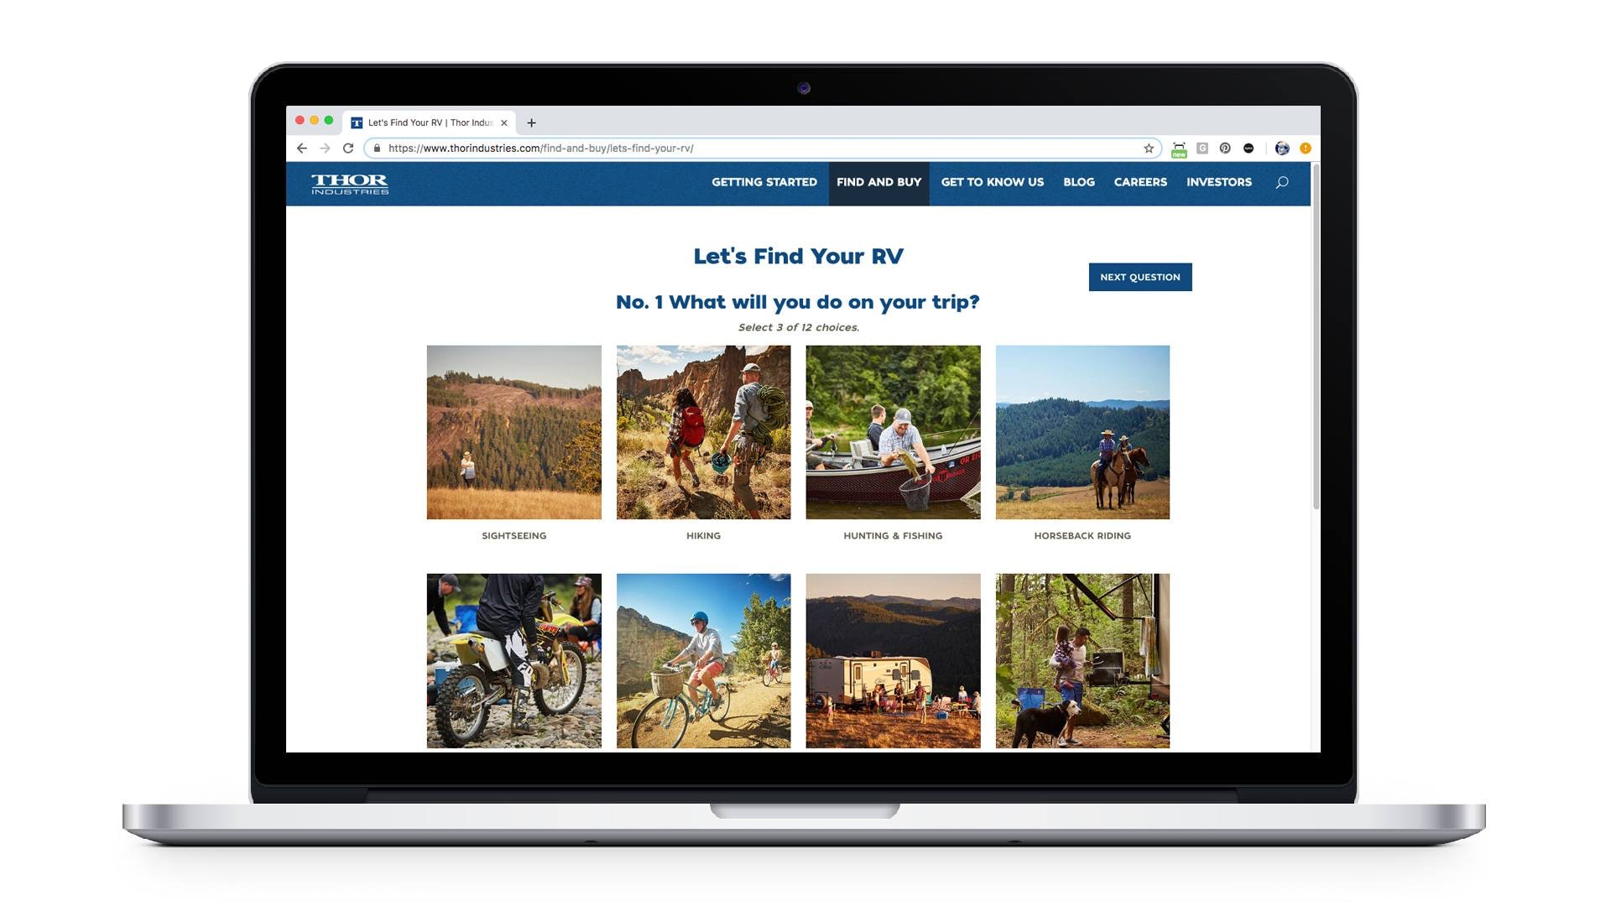Click the Thor Industries logo
The width and height of the screenshot is (1611, 906).
348,183
